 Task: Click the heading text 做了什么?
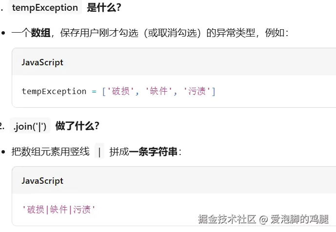pos(78,126)
